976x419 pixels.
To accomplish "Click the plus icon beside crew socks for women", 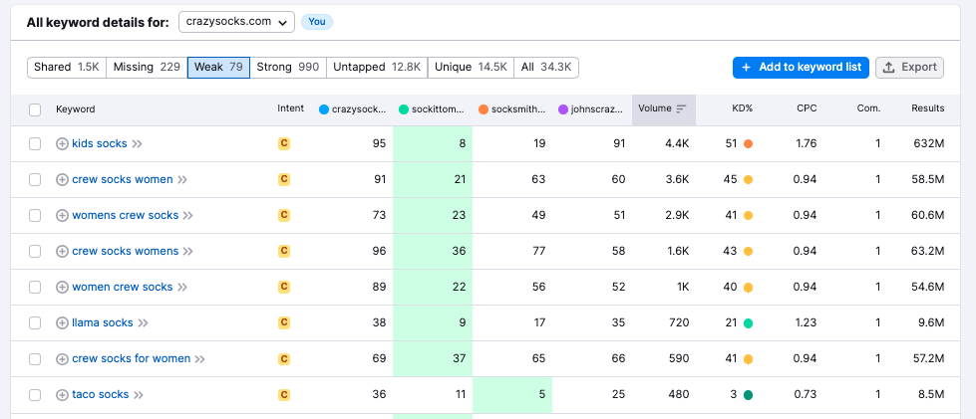I will pos(62,358).
